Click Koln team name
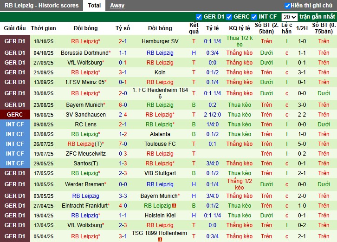Image resolution: width=337 pixels, height=242 pixels. click(x=160, y=72)
